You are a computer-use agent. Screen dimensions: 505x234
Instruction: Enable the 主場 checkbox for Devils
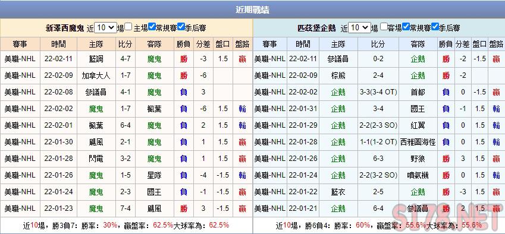click(x=128, y=27)
